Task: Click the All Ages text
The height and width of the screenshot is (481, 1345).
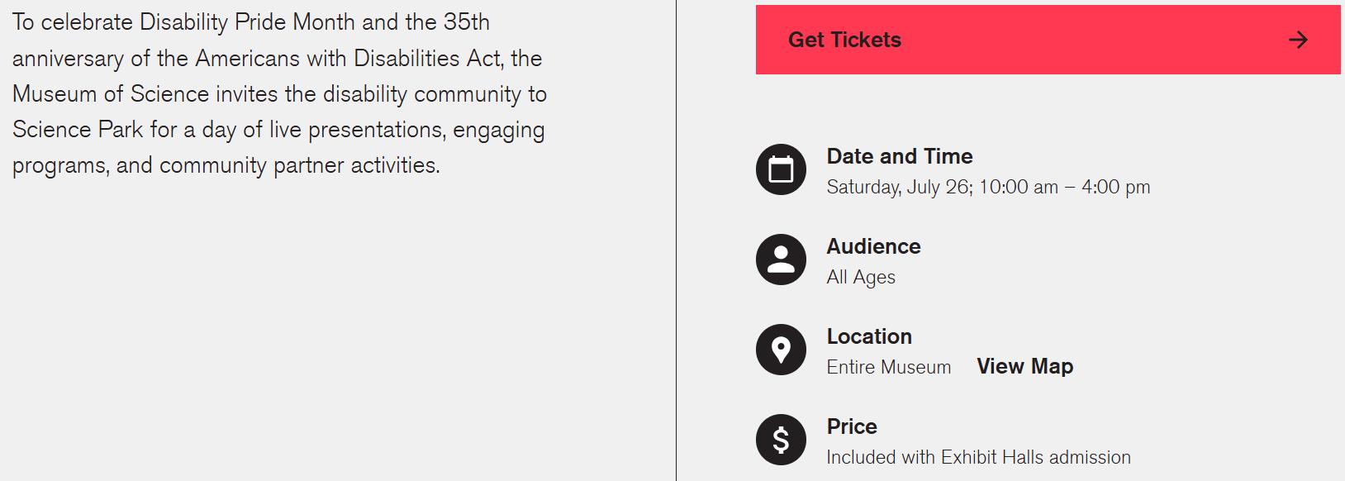Action: [x=861, y=278]
